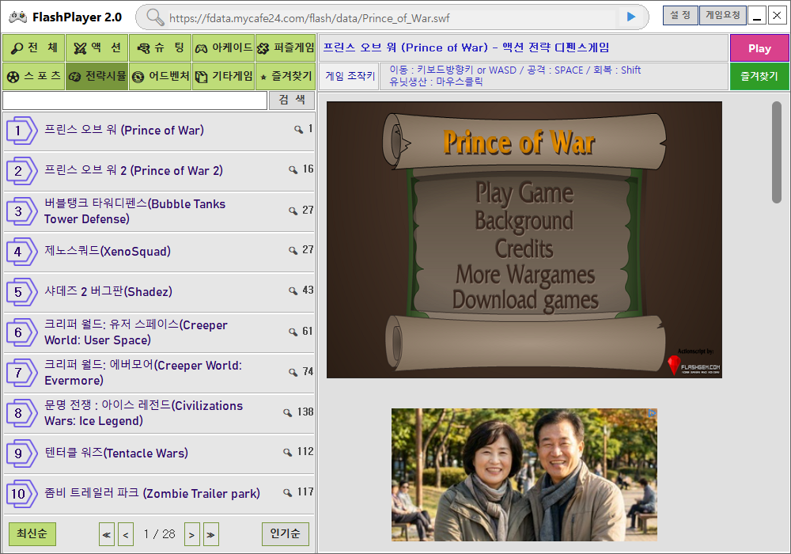Click number 2 badge for Prince of War 2
791x554 pixels.
coord(21,171)
